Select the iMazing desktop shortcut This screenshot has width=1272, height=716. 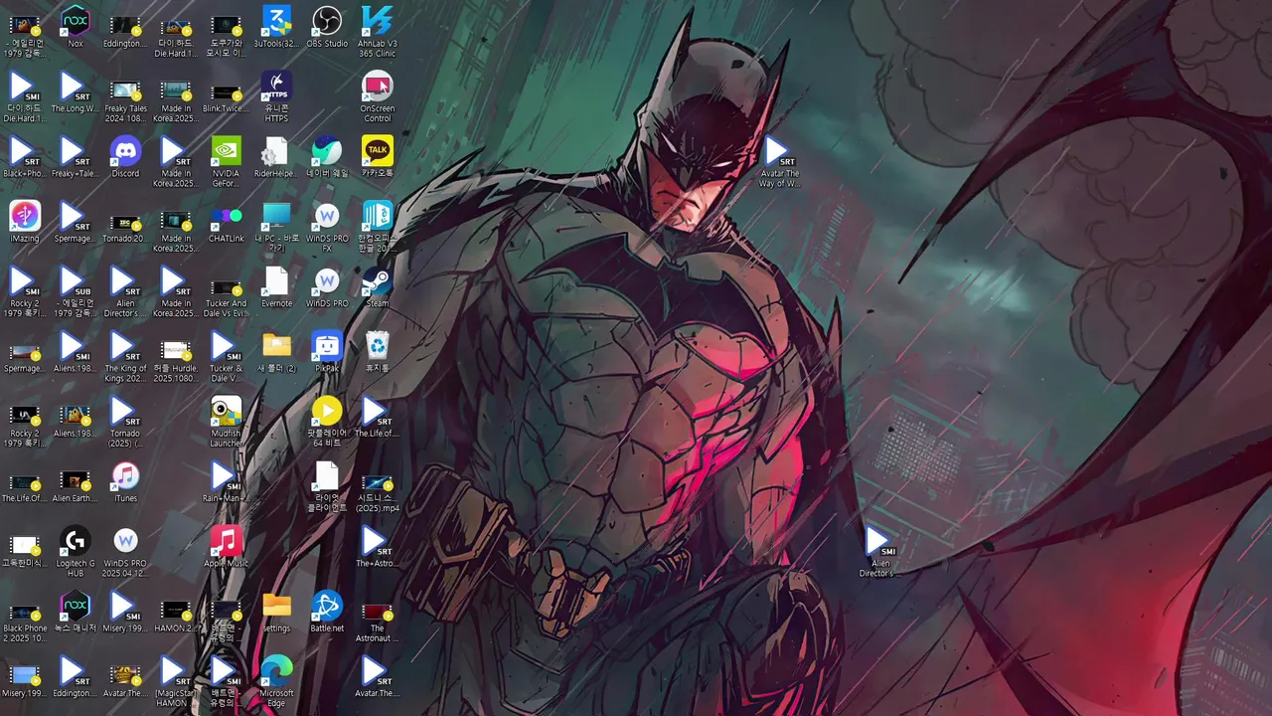click(x=25, y=222)
